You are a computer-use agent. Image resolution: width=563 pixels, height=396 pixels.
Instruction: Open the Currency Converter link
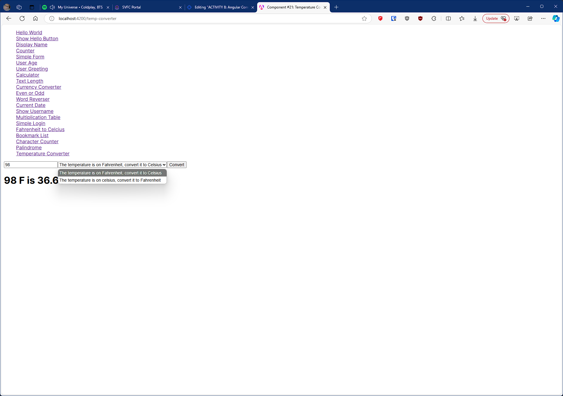pos(38,87)
